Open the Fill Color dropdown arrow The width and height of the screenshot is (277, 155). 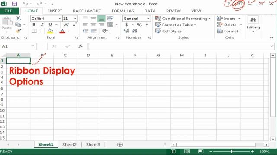click(56, 31)
